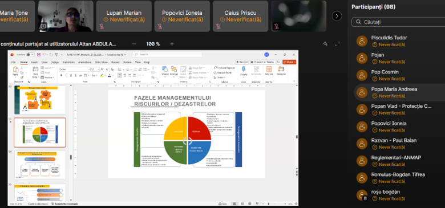This screenshot has width=445, height=208.
Task: Click the Lupan Marian video tile
Action: click(124, 16)
